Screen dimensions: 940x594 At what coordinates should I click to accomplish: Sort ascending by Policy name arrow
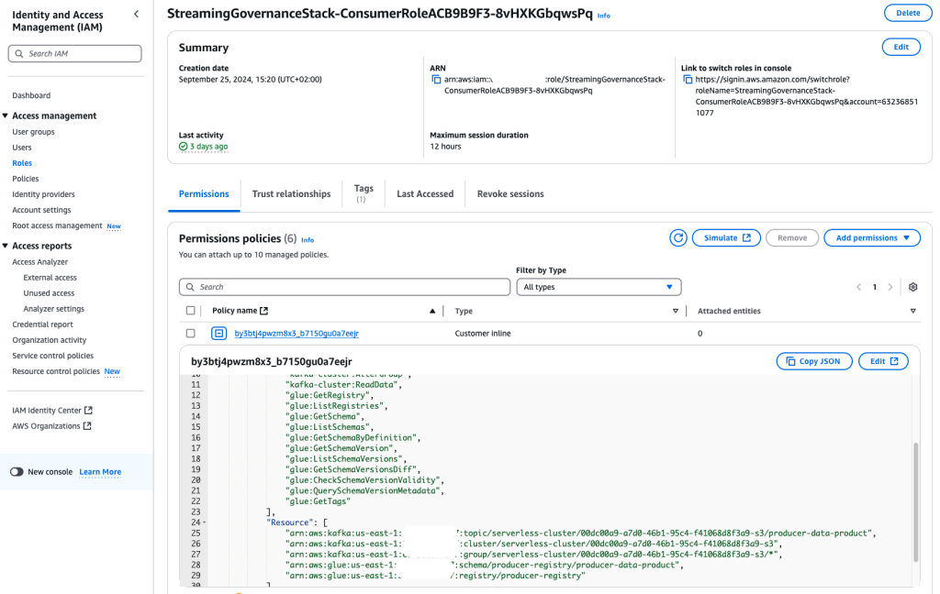432,311
